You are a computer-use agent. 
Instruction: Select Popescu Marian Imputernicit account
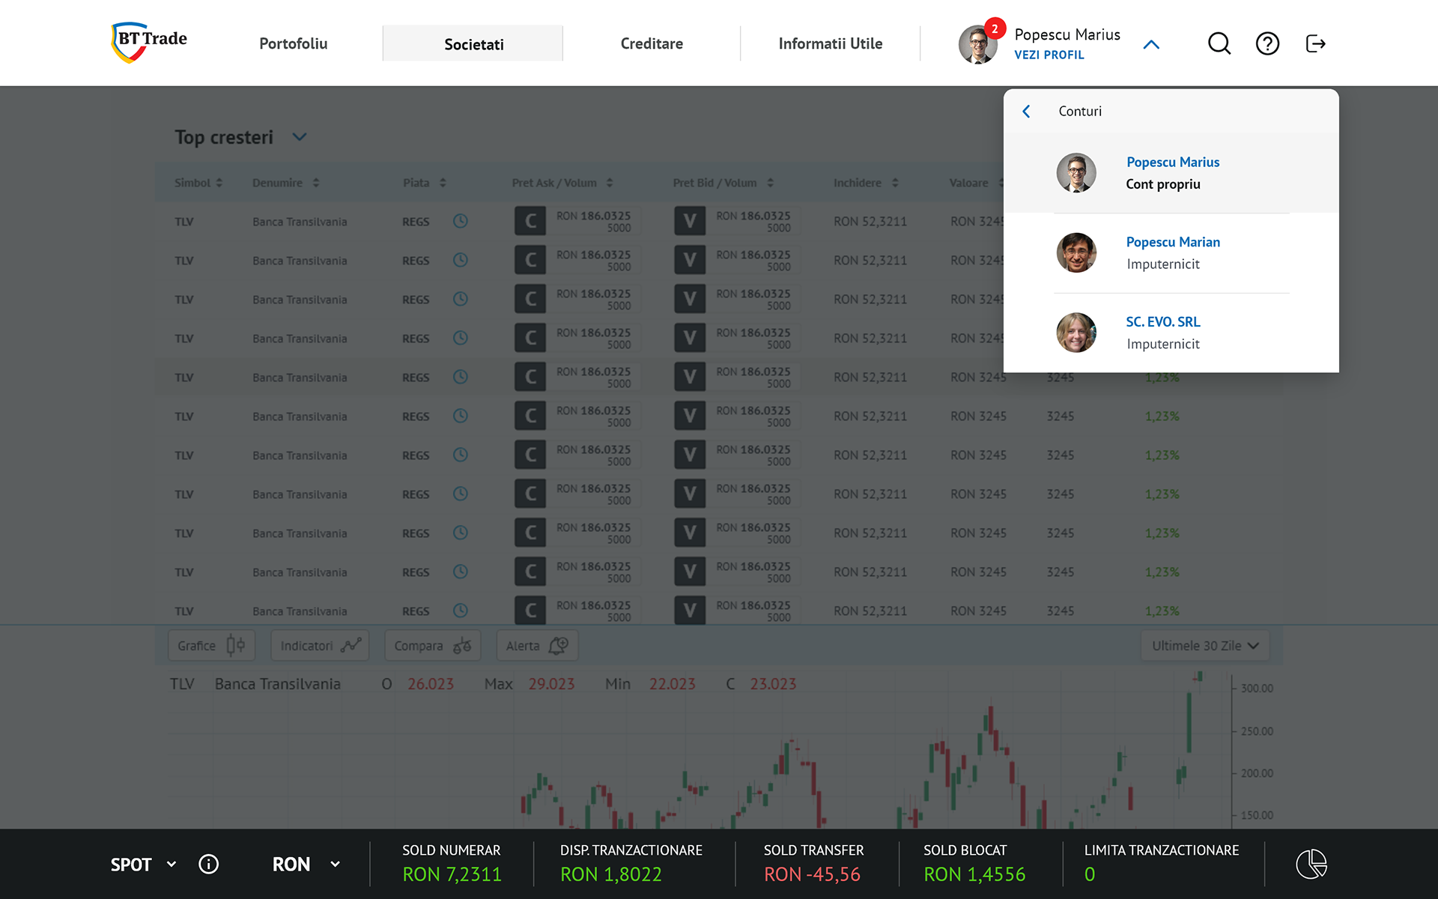click(1171, 253)
